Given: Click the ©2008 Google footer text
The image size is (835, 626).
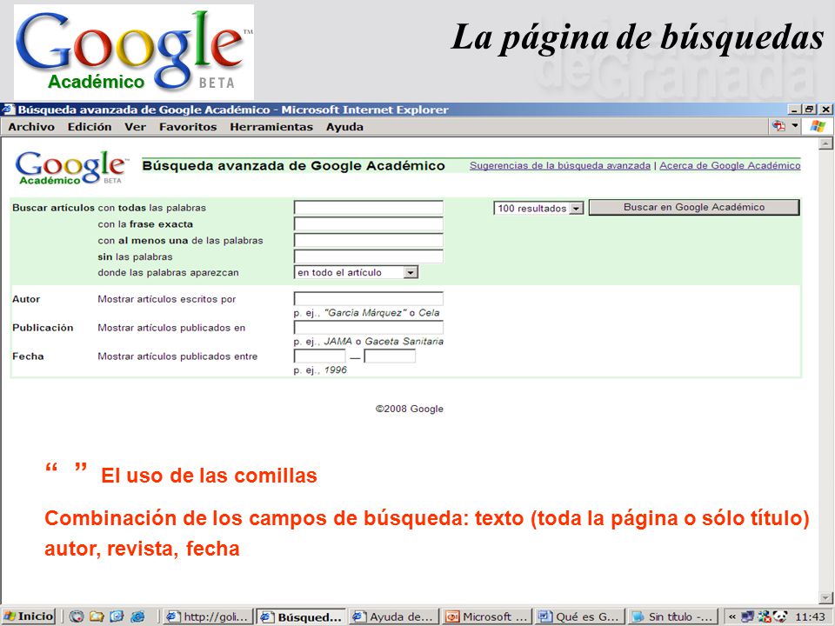Looking at the screenshot, I should (x=409, y=409).
